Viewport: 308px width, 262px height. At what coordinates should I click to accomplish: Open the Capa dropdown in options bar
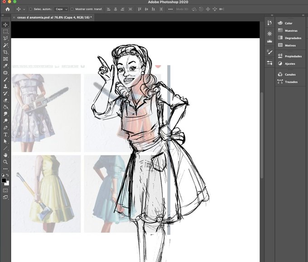pos(61,9)
